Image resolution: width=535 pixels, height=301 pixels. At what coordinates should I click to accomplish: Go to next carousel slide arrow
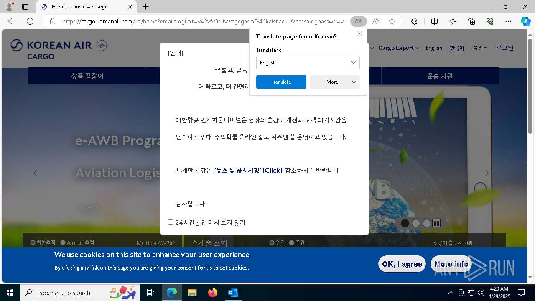[487, 173]
